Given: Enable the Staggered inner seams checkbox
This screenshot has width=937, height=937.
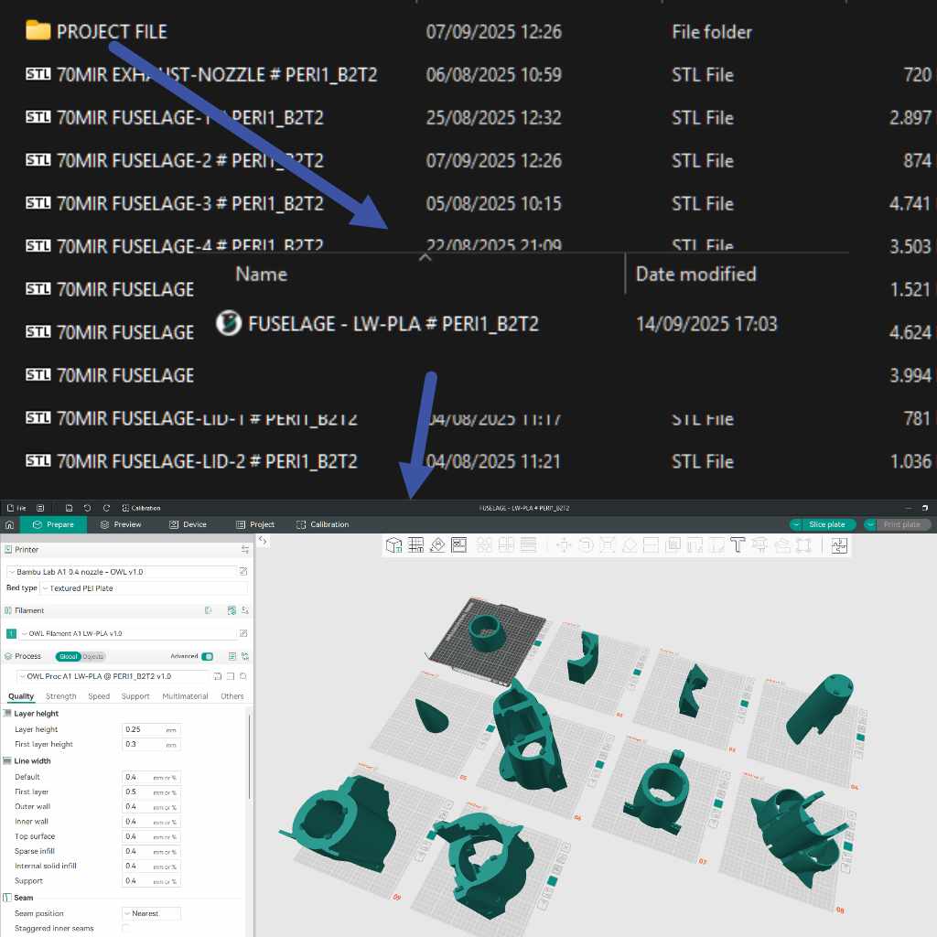Looking at the screenshot, I should [126, 928].
